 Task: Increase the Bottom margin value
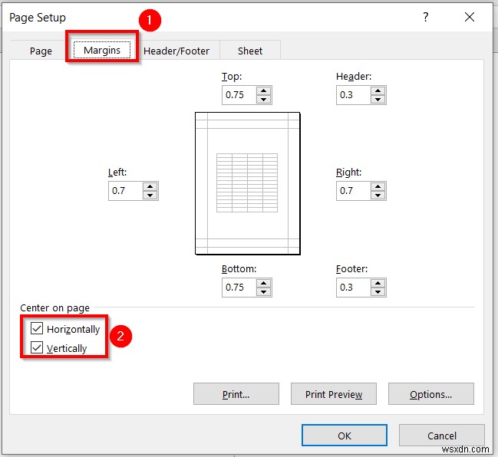click(263, 284)
